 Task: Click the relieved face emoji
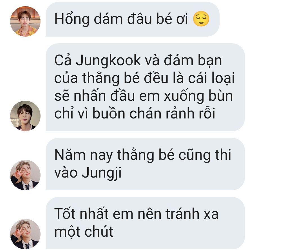pos(201,19)
